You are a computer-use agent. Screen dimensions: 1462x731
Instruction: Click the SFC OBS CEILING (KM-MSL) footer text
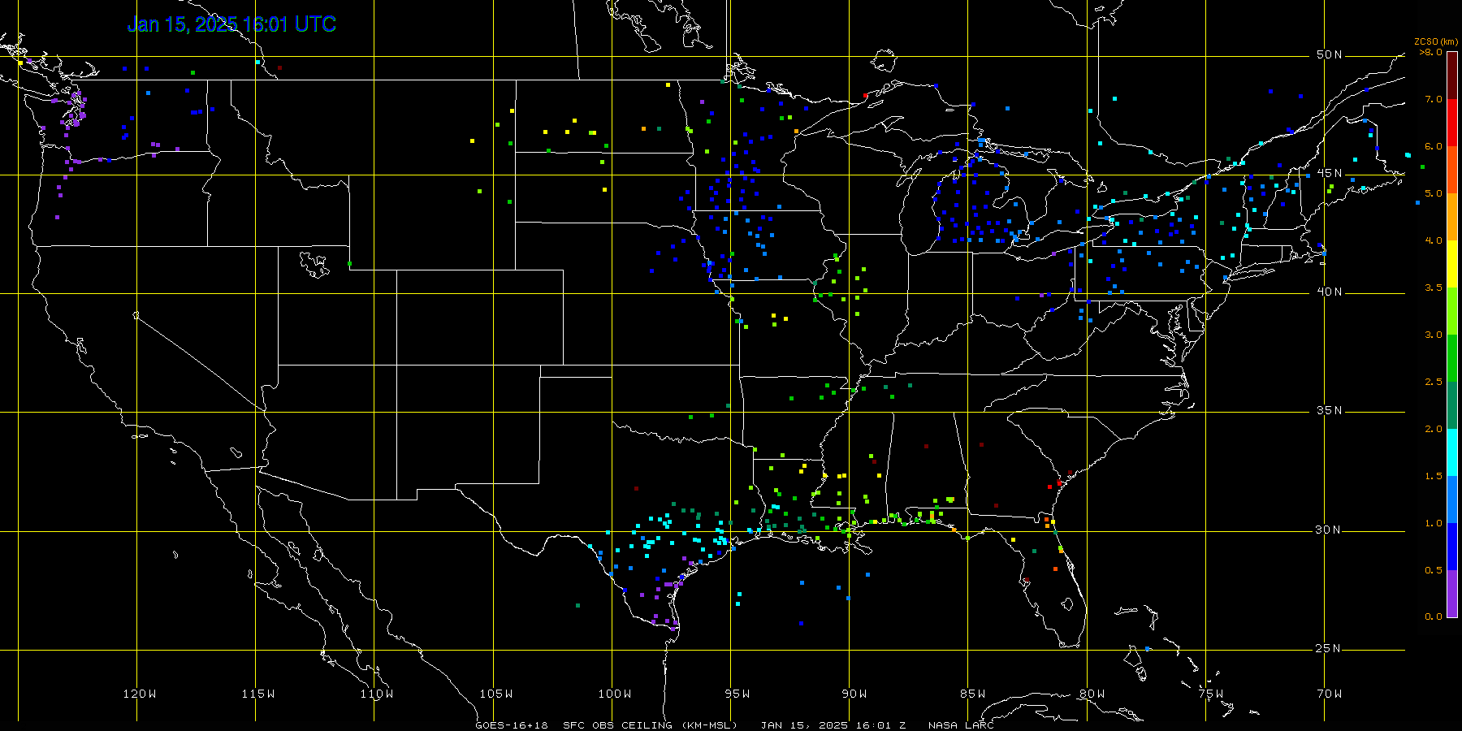coord(651,725)
